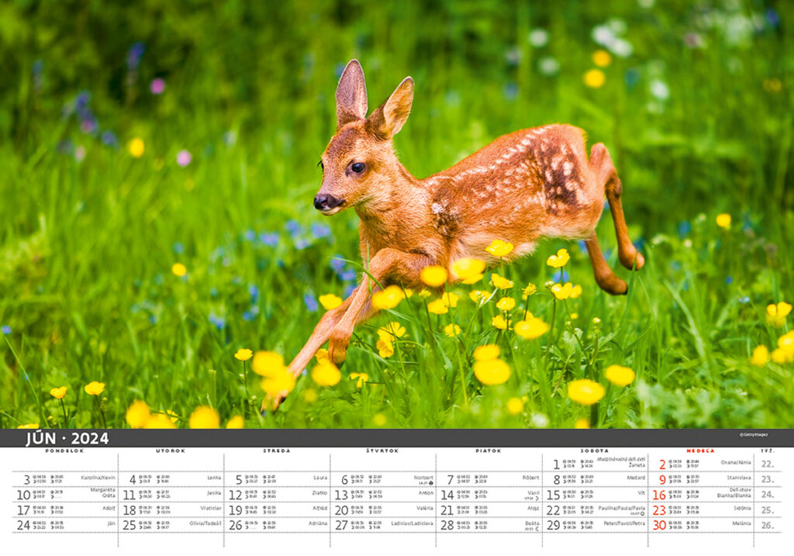Click the new moon icon under Norbert
Image resolution: width=794 pixels, height=556 pixels.
tap(431, 483)
